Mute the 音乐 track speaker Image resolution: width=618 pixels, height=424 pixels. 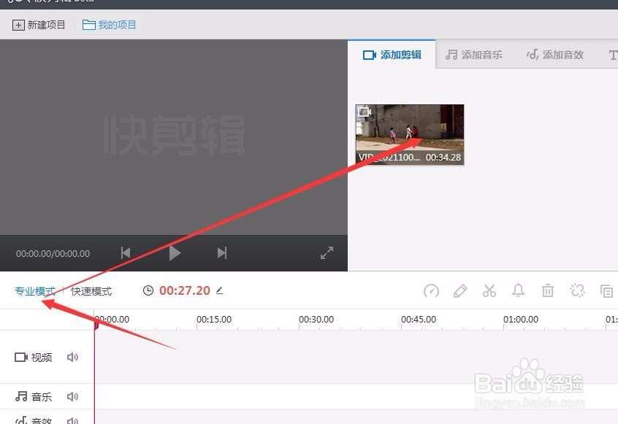[x=72, y=396]
